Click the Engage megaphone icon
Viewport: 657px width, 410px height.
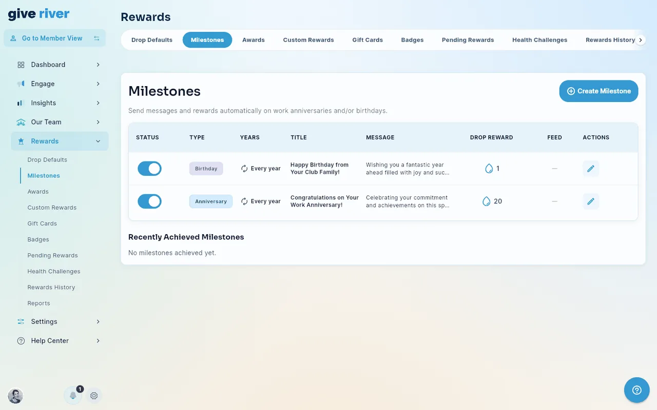21,84
